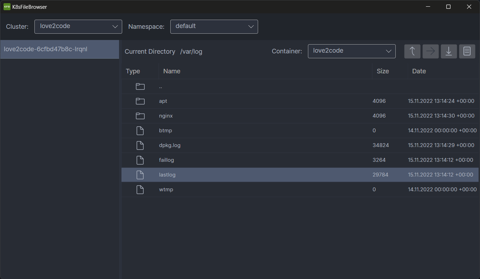
Task: Click the view file contents document icon
Action: [x=467, y=51]
